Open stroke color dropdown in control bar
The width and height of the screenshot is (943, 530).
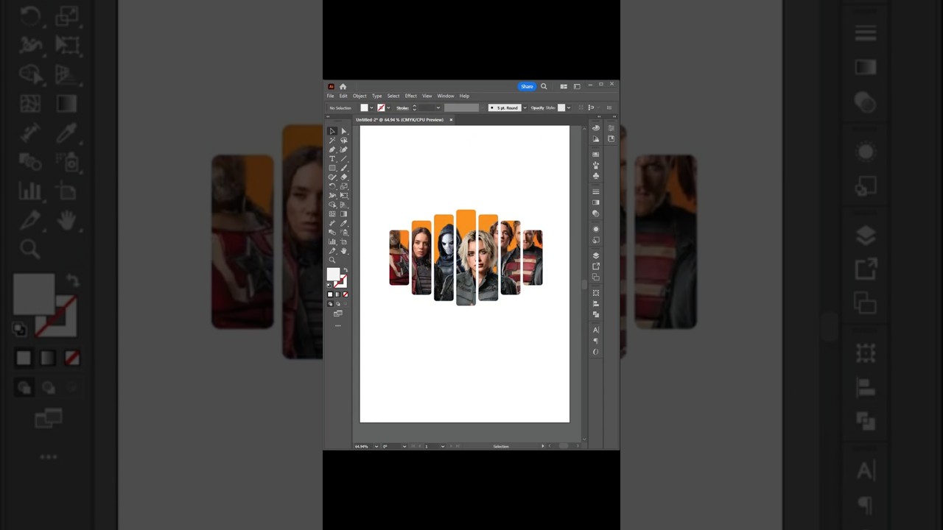388,107
